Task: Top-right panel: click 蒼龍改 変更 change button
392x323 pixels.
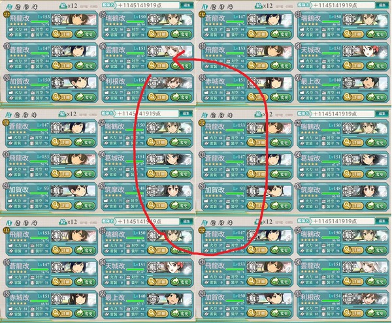Action: pos(280,34)
